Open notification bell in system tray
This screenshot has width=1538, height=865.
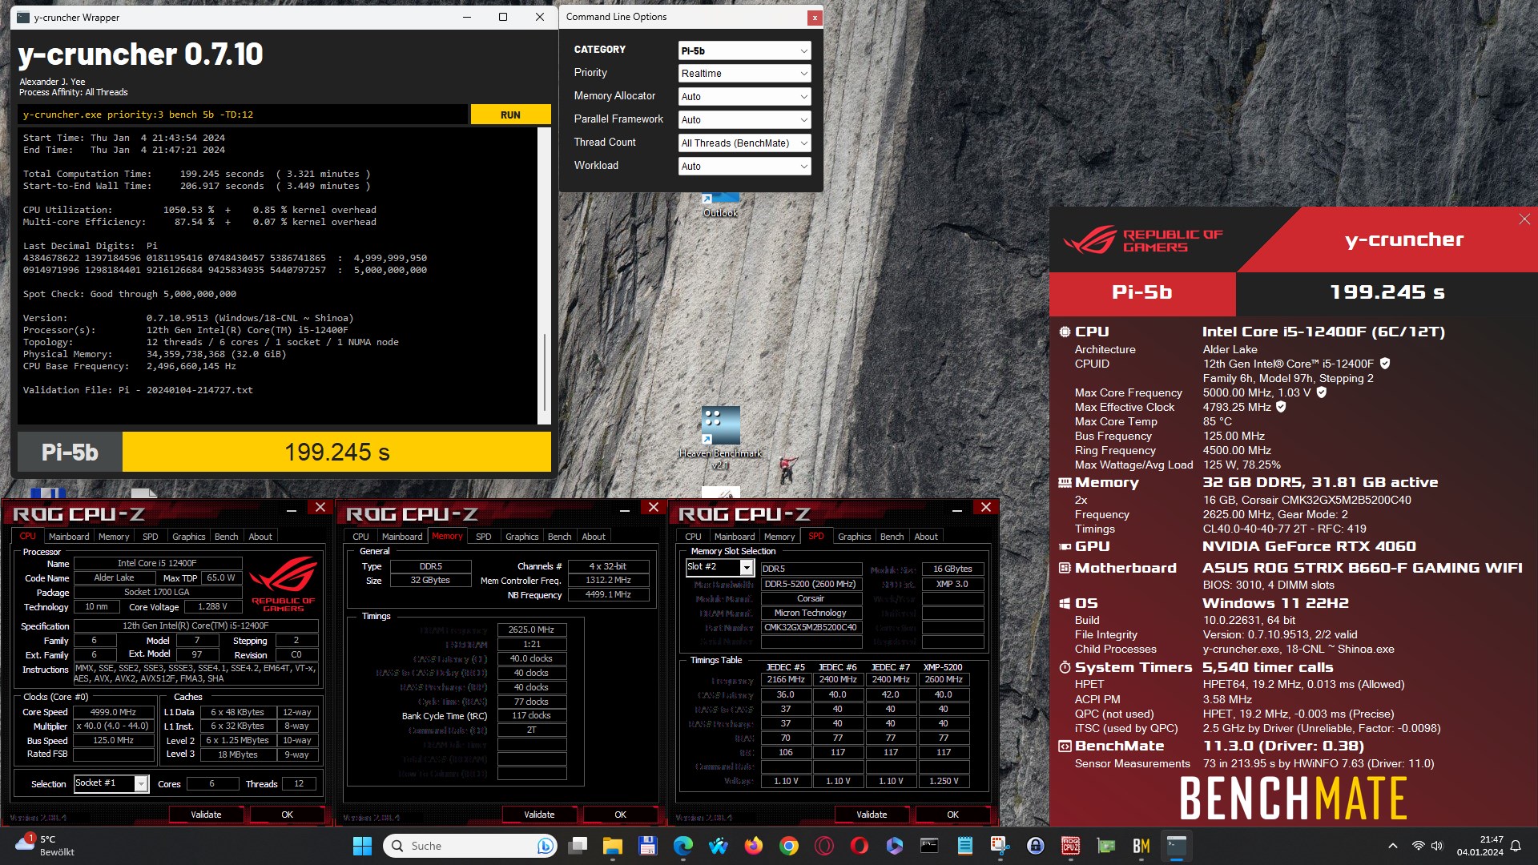[1516, 846]
